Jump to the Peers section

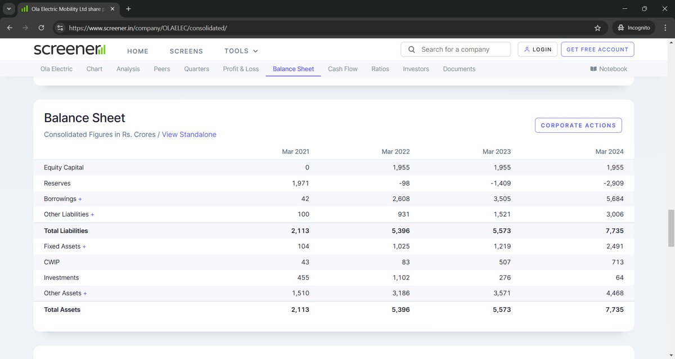point(162,69)
